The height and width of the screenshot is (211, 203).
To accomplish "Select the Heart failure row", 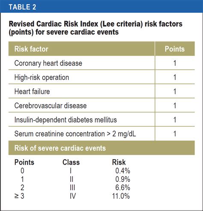I will pos(101,91).
